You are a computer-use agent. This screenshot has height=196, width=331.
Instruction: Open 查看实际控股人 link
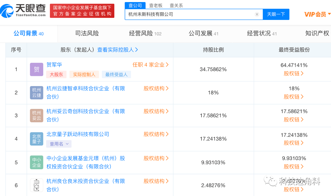tap(118, 50)
